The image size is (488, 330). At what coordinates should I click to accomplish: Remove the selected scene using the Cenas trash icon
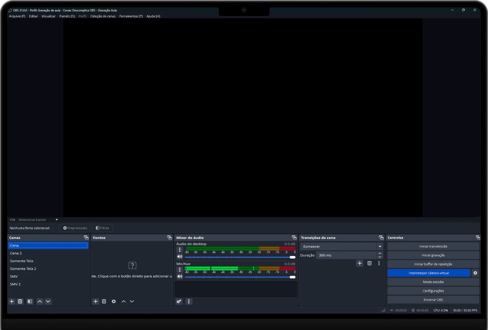(20, 301)
